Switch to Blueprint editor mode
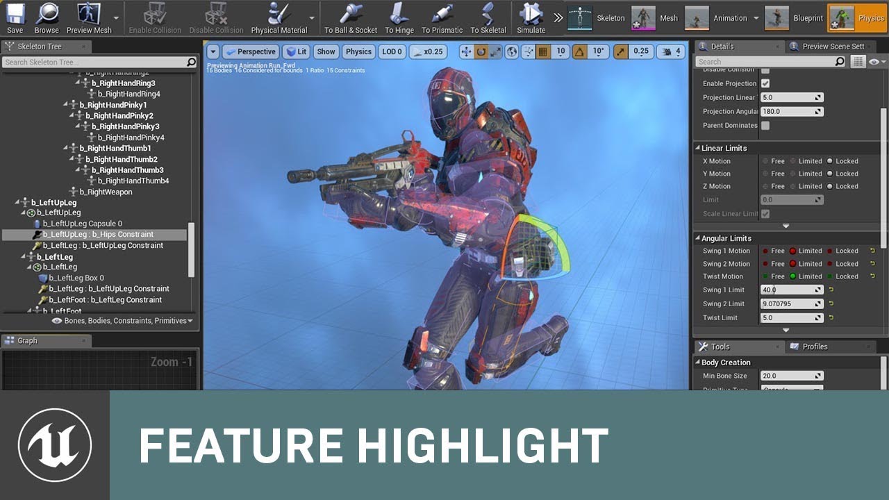The image size is (889, 500). coord(794,18)
